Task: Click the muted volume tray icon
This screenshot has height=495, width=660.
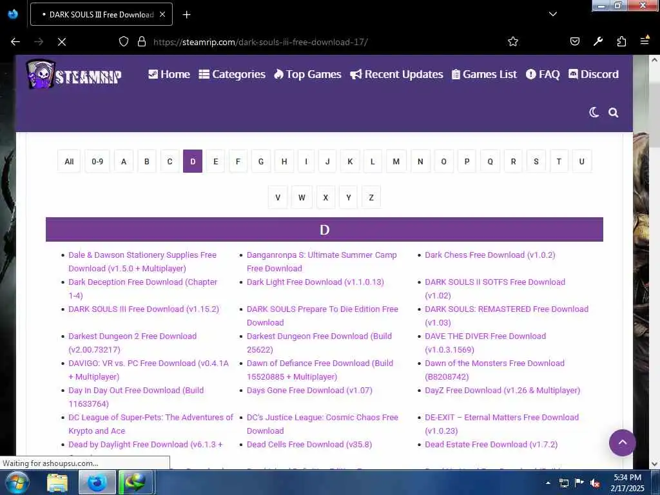Action: click(595, 483)
